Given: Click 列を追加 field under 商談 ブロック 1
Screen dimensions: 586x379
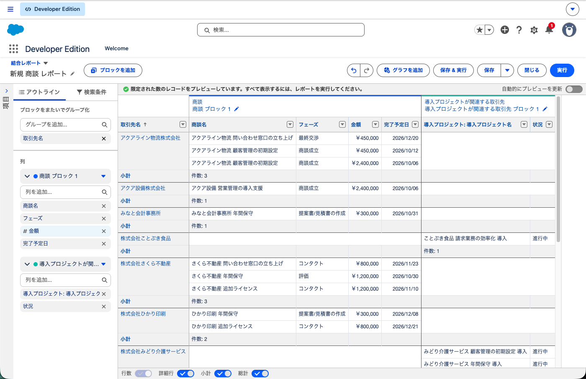Looking at the screenshot, I should coord(65,192).
